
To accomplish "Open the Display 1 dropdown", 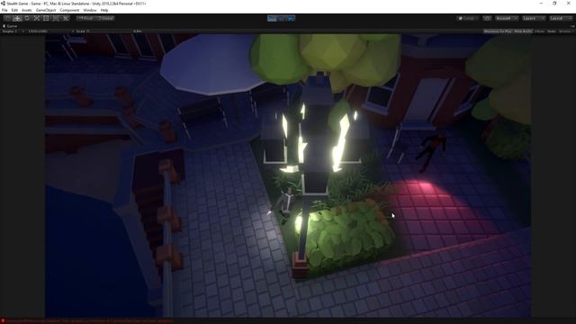I will (x=13, y=31).
